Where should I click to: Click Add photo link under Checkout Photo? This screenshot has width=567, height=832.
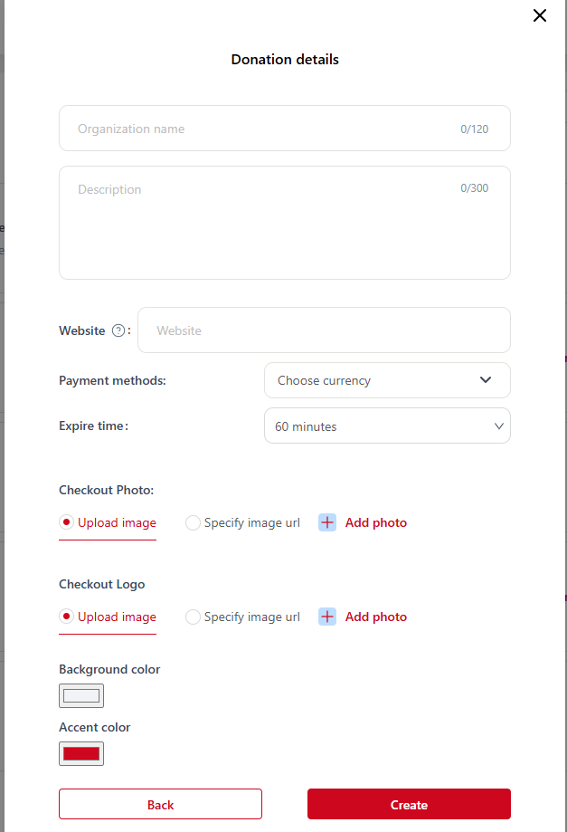coord(375,522)
